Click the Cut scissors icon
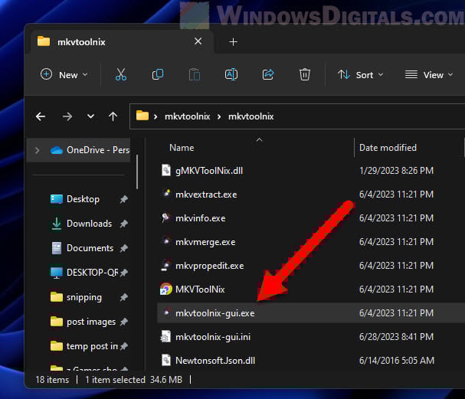 point(121,74)
